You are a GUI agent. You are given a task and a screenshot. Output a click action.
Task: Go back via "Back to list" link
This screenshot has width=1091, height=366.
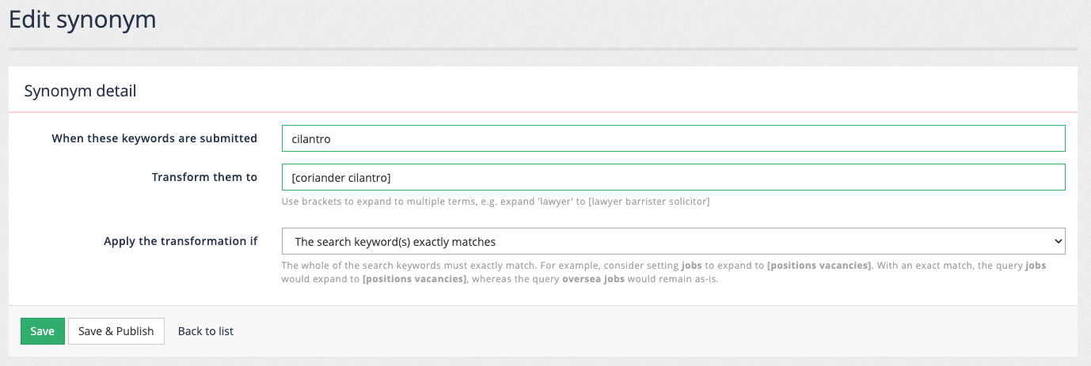click(206, 331)
